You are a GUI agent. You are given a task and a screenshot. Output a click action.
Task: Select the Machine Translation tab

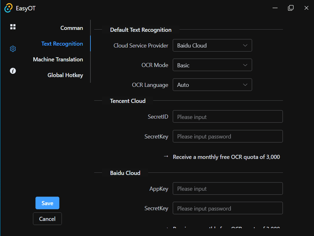coord(58,59)
